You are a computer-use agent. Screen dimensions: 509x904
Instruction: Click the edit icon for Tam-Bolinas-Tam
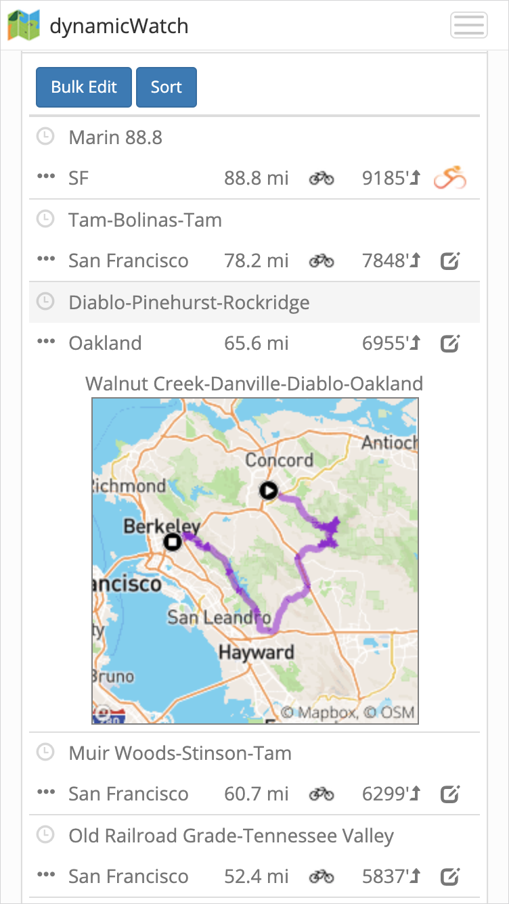click(x=450, y=261)
